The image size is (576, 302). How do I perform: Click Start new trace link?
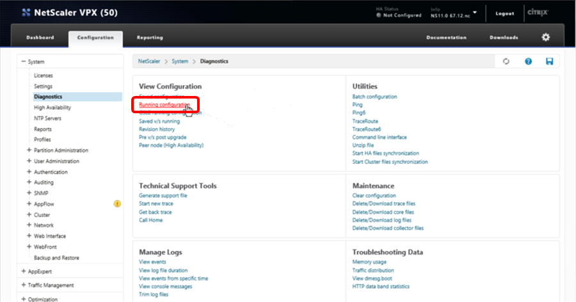156,203
